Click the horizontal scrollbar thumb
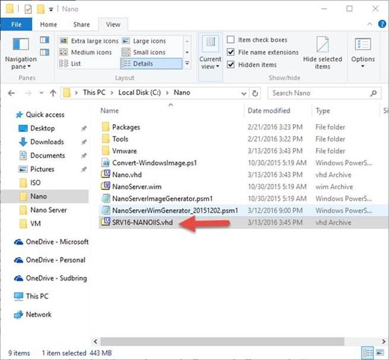 (x=222, y=342)
